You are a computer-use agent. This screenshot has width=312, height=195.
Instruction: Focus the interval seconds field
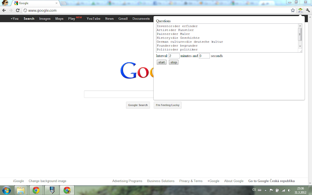(204, 56)
